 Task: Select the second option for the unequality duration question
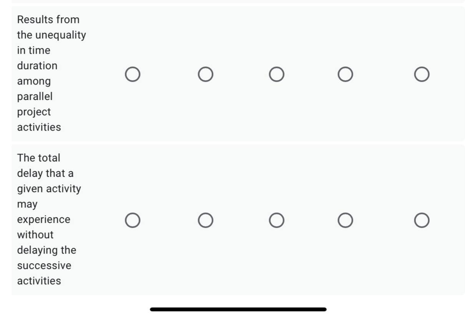tap(206, 74)
